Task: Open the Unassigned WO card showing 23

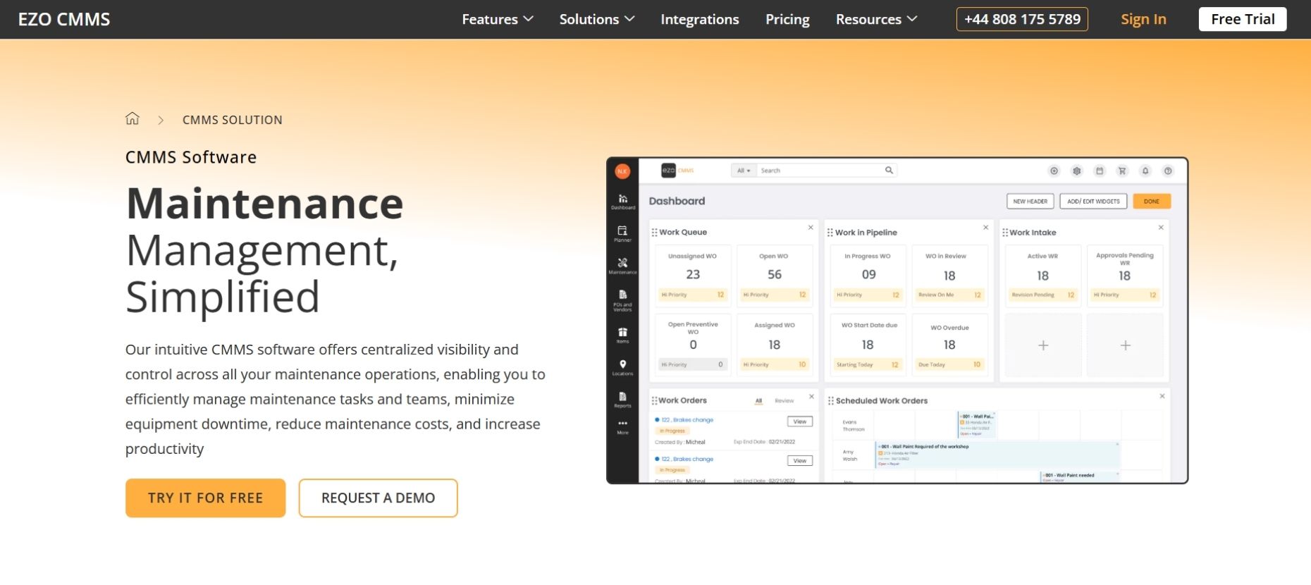Action: tap(692, 275)
